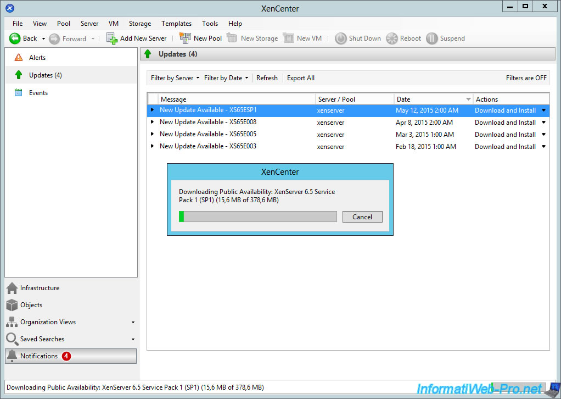This screenshot has height=399, width=561.
Task: Sort by the Date column header
Action: click(434, 99)
